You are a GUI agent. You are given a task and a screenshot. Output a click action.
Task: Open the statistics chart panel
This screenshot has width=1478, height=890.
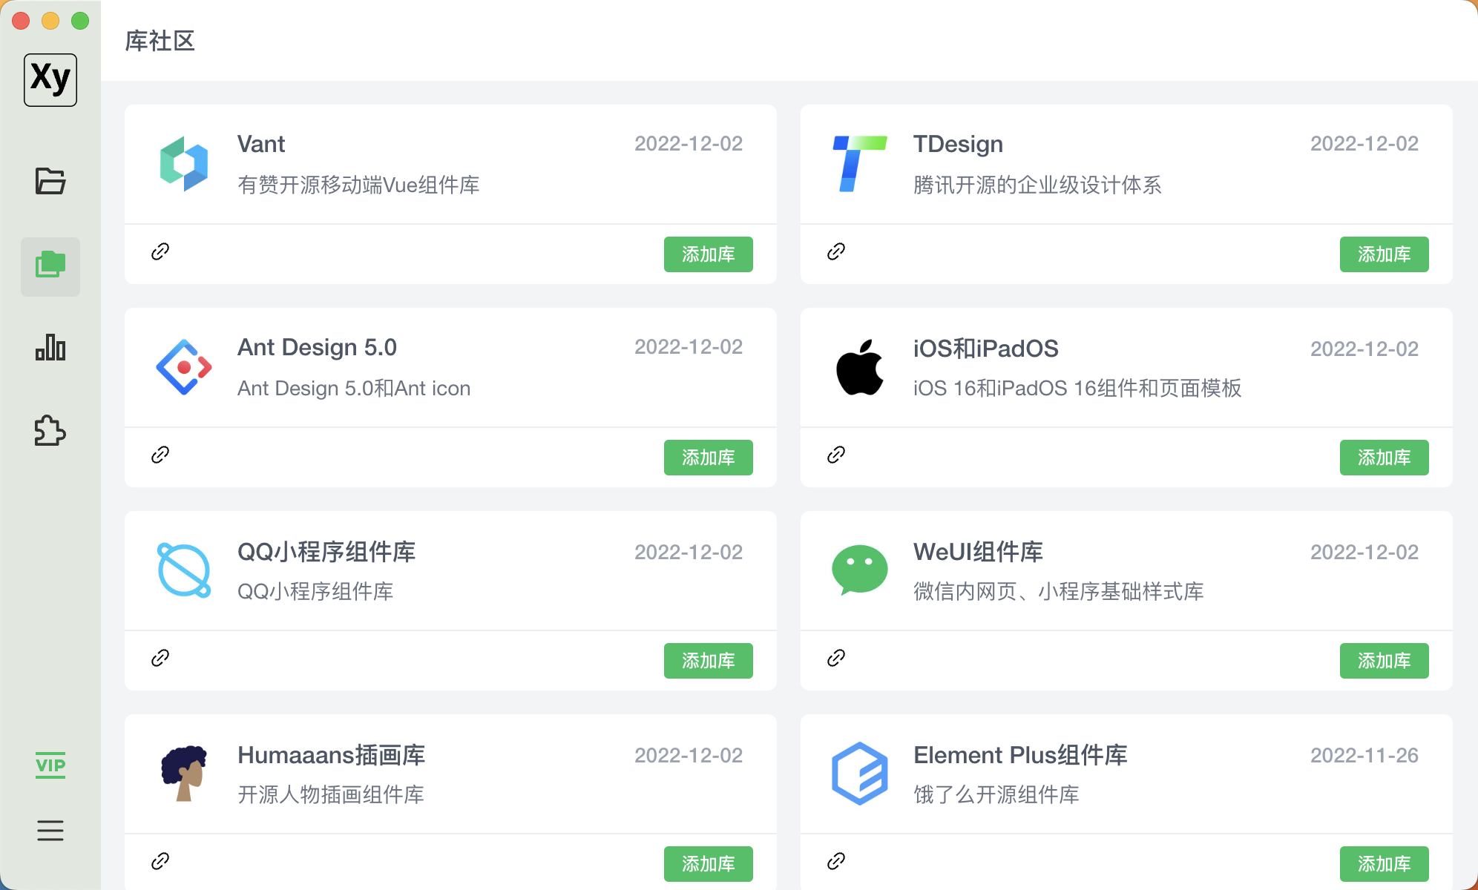pos(50,347)
